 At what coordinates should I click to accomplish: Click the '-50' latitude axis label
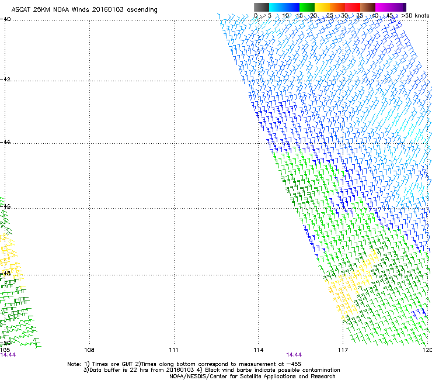pos(5,343)
